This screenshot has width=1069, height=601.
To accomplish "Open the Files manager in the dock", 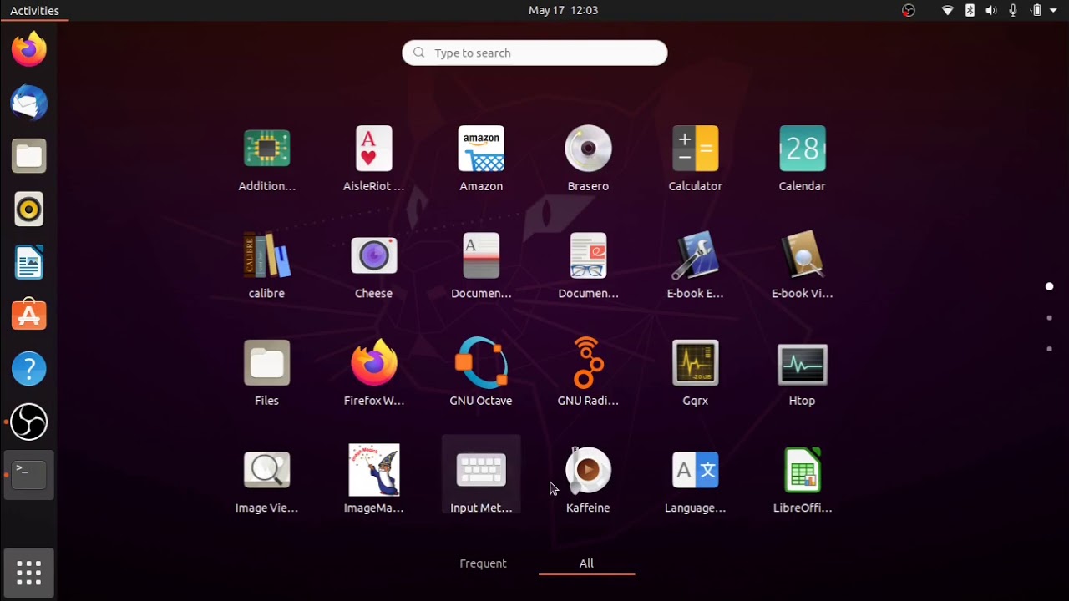I will coord(29,156).
